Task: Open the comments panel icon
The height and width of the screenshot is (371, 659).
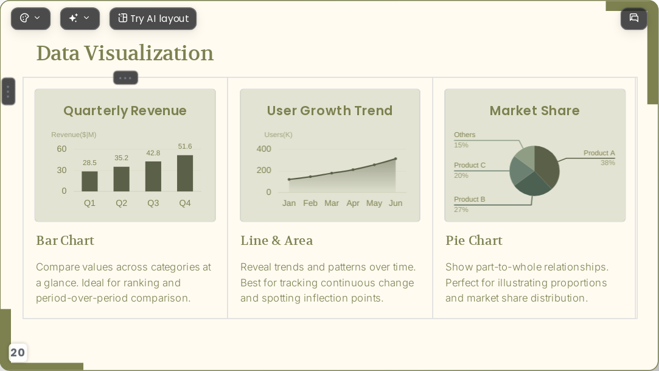Action: click(634, 18)
